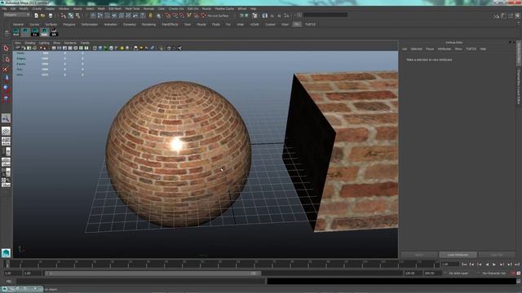Viewport: 522px width, 293px height.
Task: Toggle wireframe shading in panel toolbar
Action: pos(95,48)
